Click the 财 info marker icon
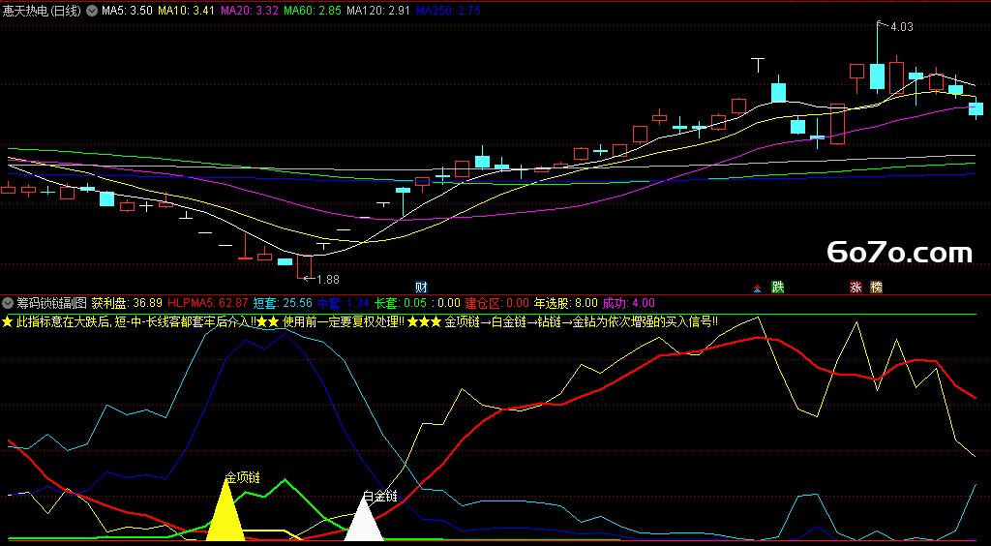This screenshot has height=546, width=991. pyautogui.click(x=421, y=287)
